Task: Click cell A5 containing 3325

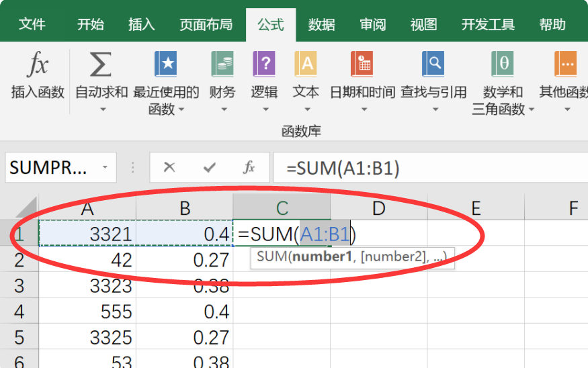Action: [x=87, y=337]
